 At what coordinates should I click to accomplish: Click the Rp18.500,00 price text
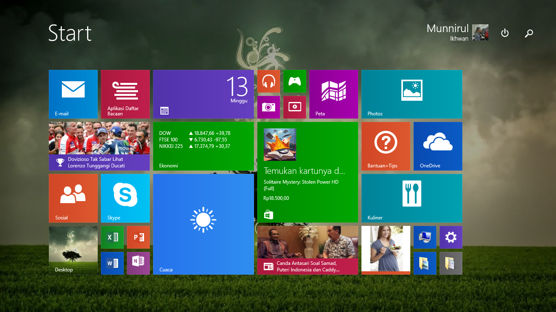click(276, 198)
